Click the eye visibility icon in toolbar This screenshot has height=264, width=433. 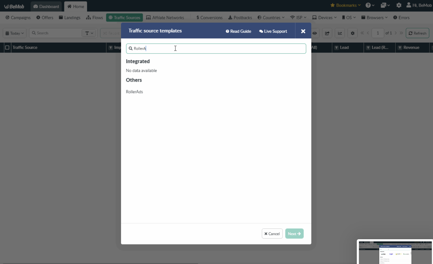coord(314,33)
